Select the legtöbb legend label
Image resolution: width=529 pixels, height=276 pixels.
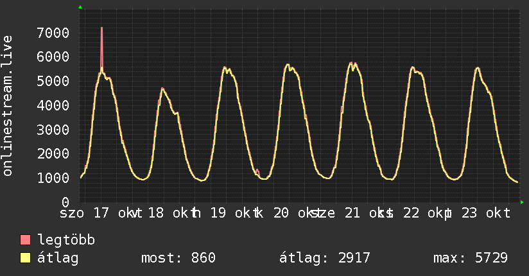tap(66, 240)
